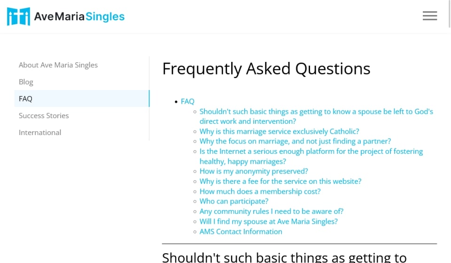Screen dimensions: 451x263
Task: Open 'How much does a membership cost?'
Action: [260, 191]
